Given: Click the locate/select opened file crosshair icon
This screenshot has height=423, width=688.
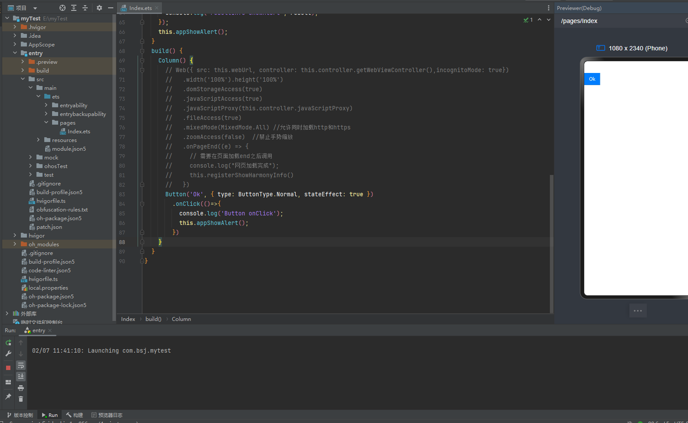Looking at the screenshot, I should [x=63, y=8].
